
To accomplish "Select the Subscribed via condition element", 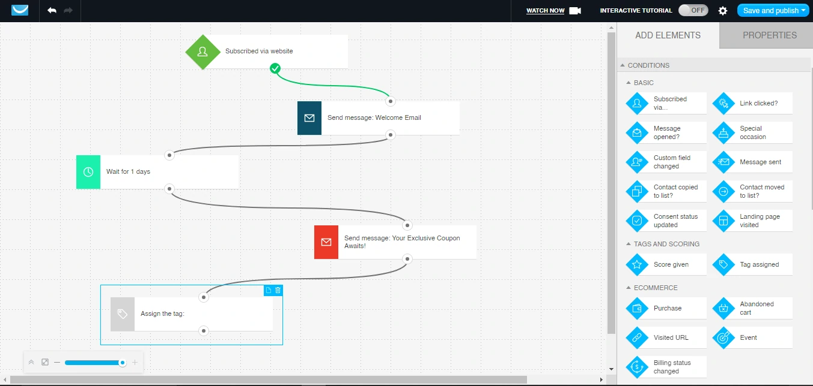I will 666,103.
